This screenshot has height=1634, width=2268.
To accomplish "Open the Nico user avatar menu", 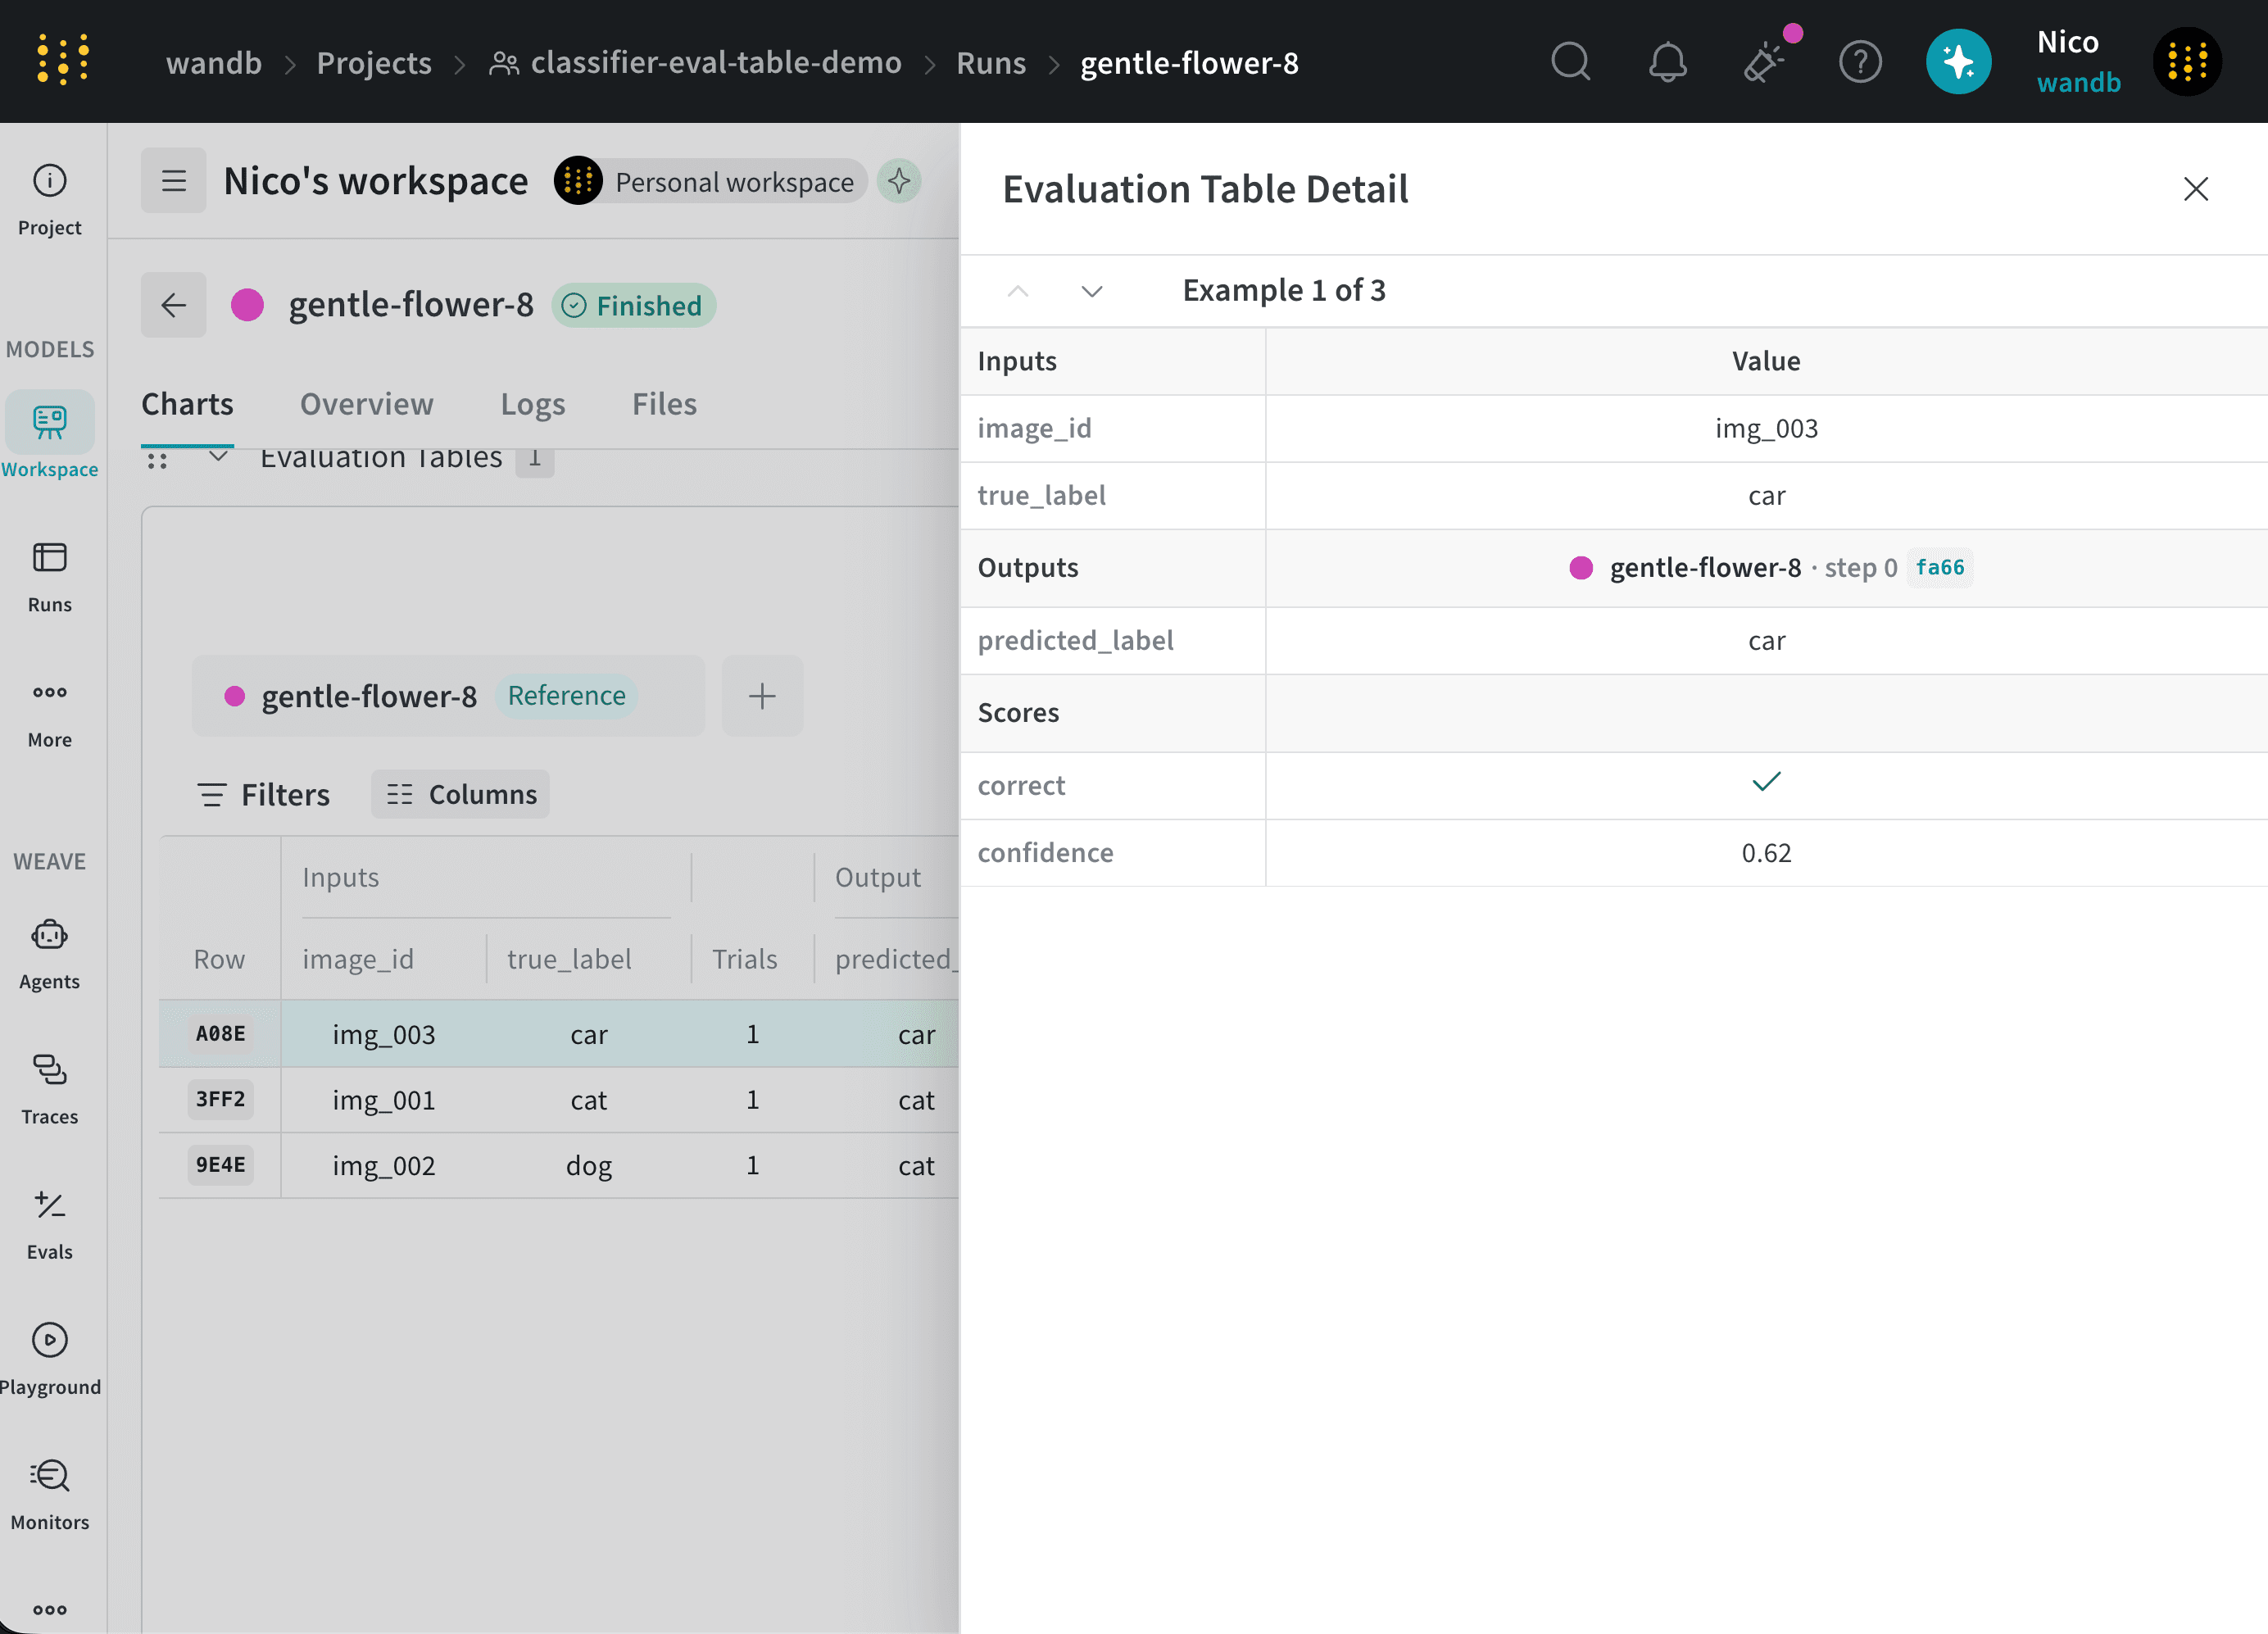I will pos(2187,62).
